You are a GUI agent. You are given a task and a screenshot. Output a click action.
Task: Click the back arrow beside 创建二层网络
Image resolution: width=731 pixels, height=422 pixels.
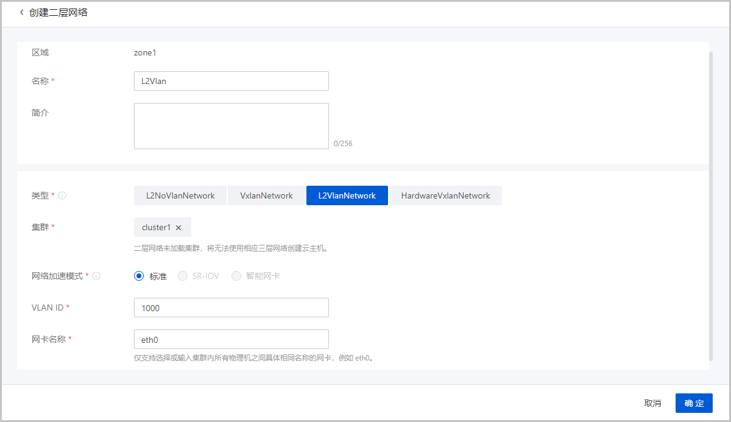pos(22,12)
